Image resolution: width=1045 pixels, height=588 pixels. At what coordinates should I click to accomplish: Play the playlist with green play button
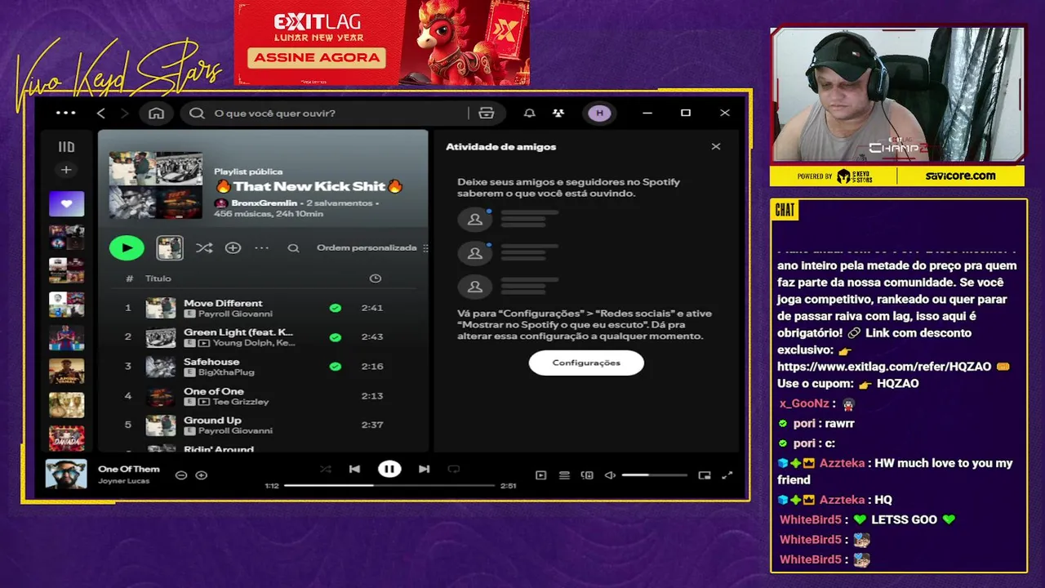[x=127, y=247]
